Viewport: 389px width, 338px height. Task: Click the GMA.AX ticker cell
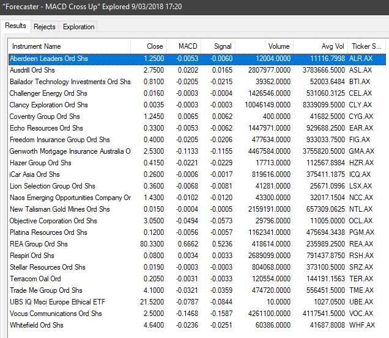click(361, 151)
